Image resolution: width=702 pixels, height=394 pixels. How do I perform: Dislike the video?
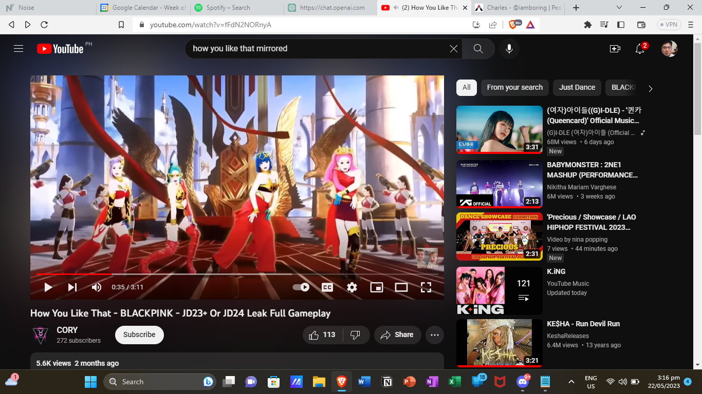356,335
